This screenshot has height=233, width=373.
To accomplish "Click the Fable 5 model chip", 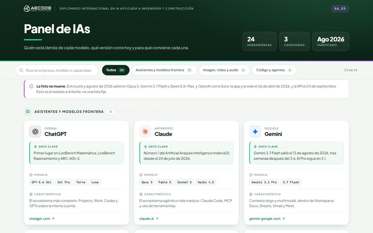I will coord(165,182).
